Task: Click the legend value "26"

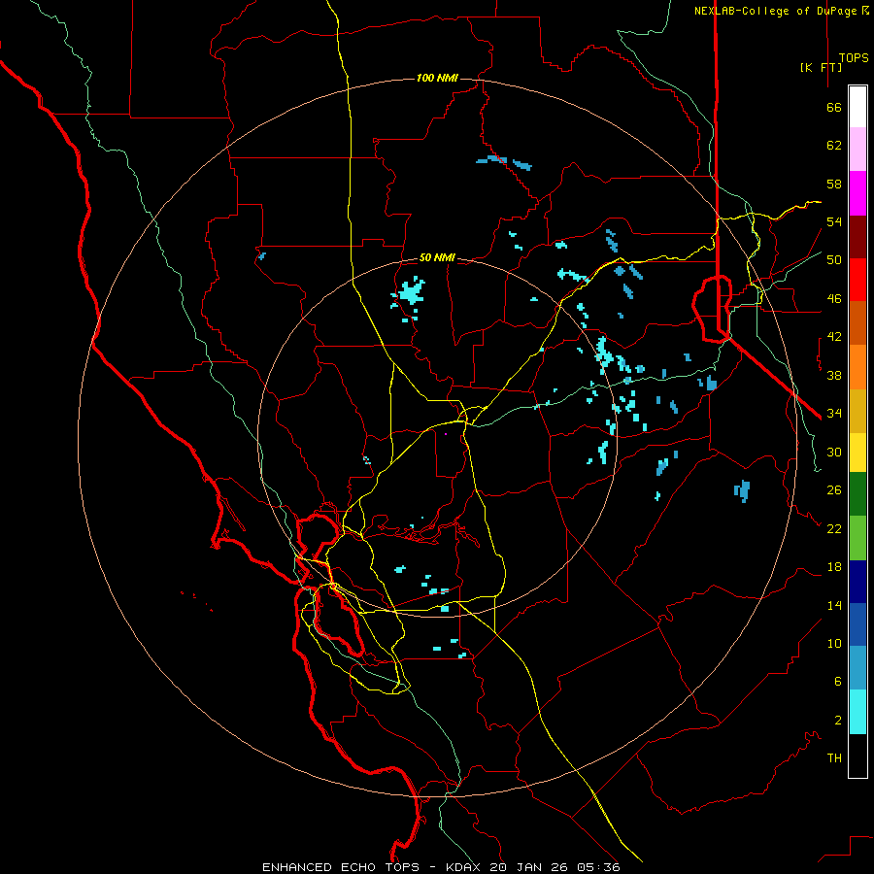Action: tap(834, 490)
